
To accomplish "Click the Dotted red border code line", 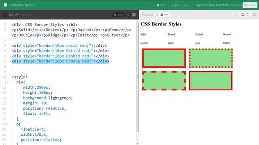I will [60, 51].
